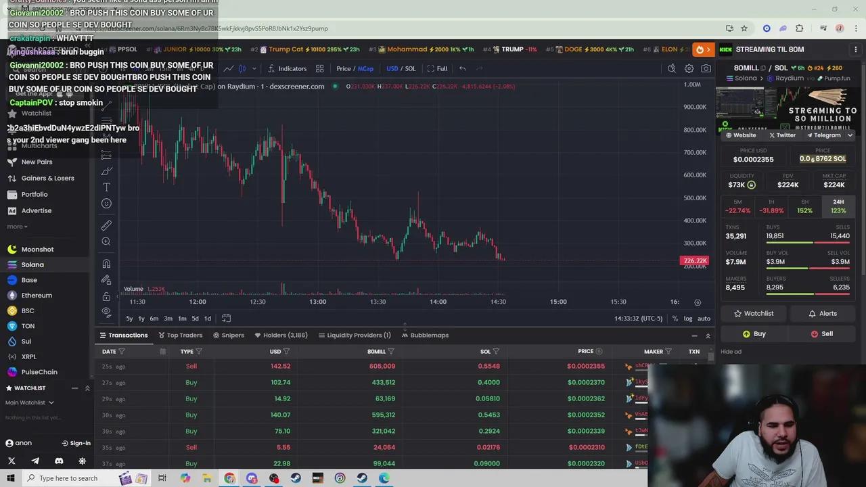Image resolution: width=866 pixels, height=487 pixels.
Task: Open the chart layout grid selector
Action: pyautogui.click(x=319, y=68)
